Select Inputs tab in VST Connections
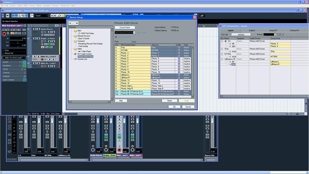Viewport: 309px width, 174px height. pyautogui.click(x=230, y=30)
